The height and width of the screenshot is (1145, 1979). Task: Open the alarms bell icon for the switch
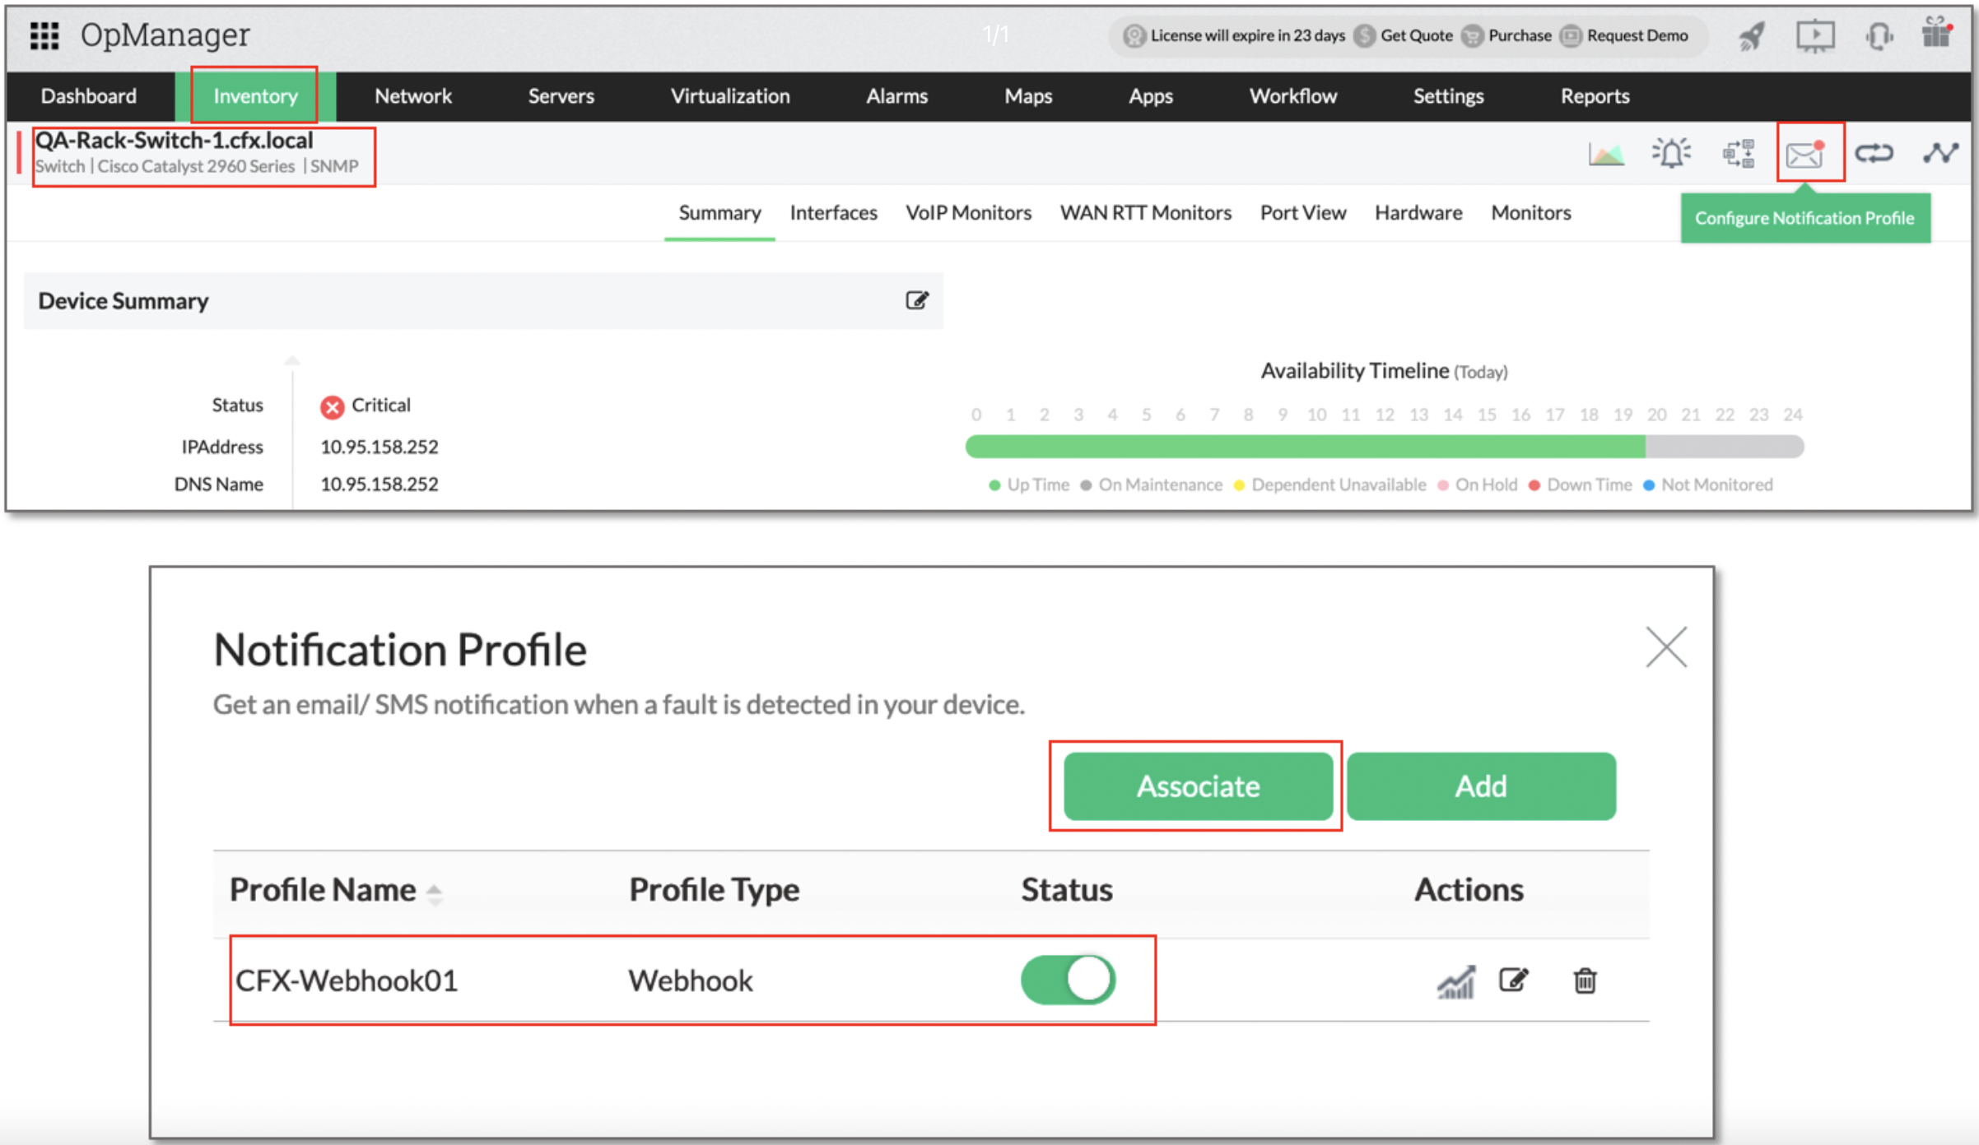(x=1673, y=153)
